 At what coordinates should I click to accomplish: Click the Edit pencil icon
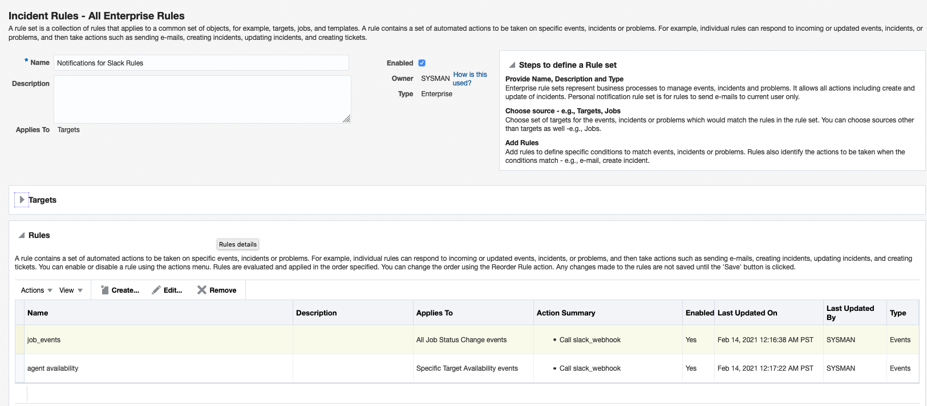(156, 290)
